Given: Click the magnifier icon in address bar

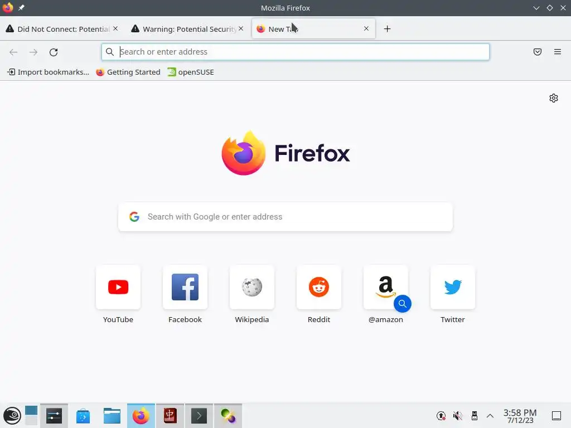Looking at the screenshot, I should coord(110,52).
